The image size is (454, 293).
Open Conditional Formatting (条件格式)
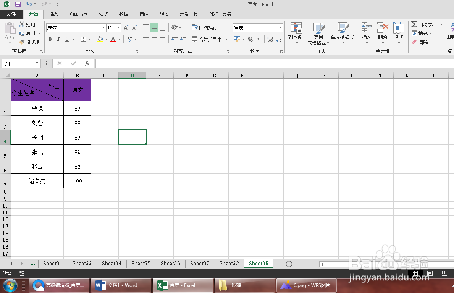pos(296,33)
